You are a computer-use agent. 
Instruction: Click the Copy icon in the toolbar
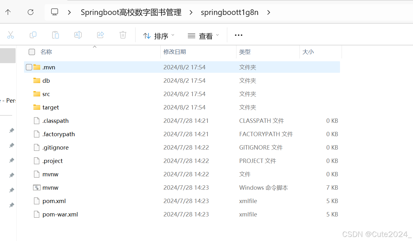[33, 35]
